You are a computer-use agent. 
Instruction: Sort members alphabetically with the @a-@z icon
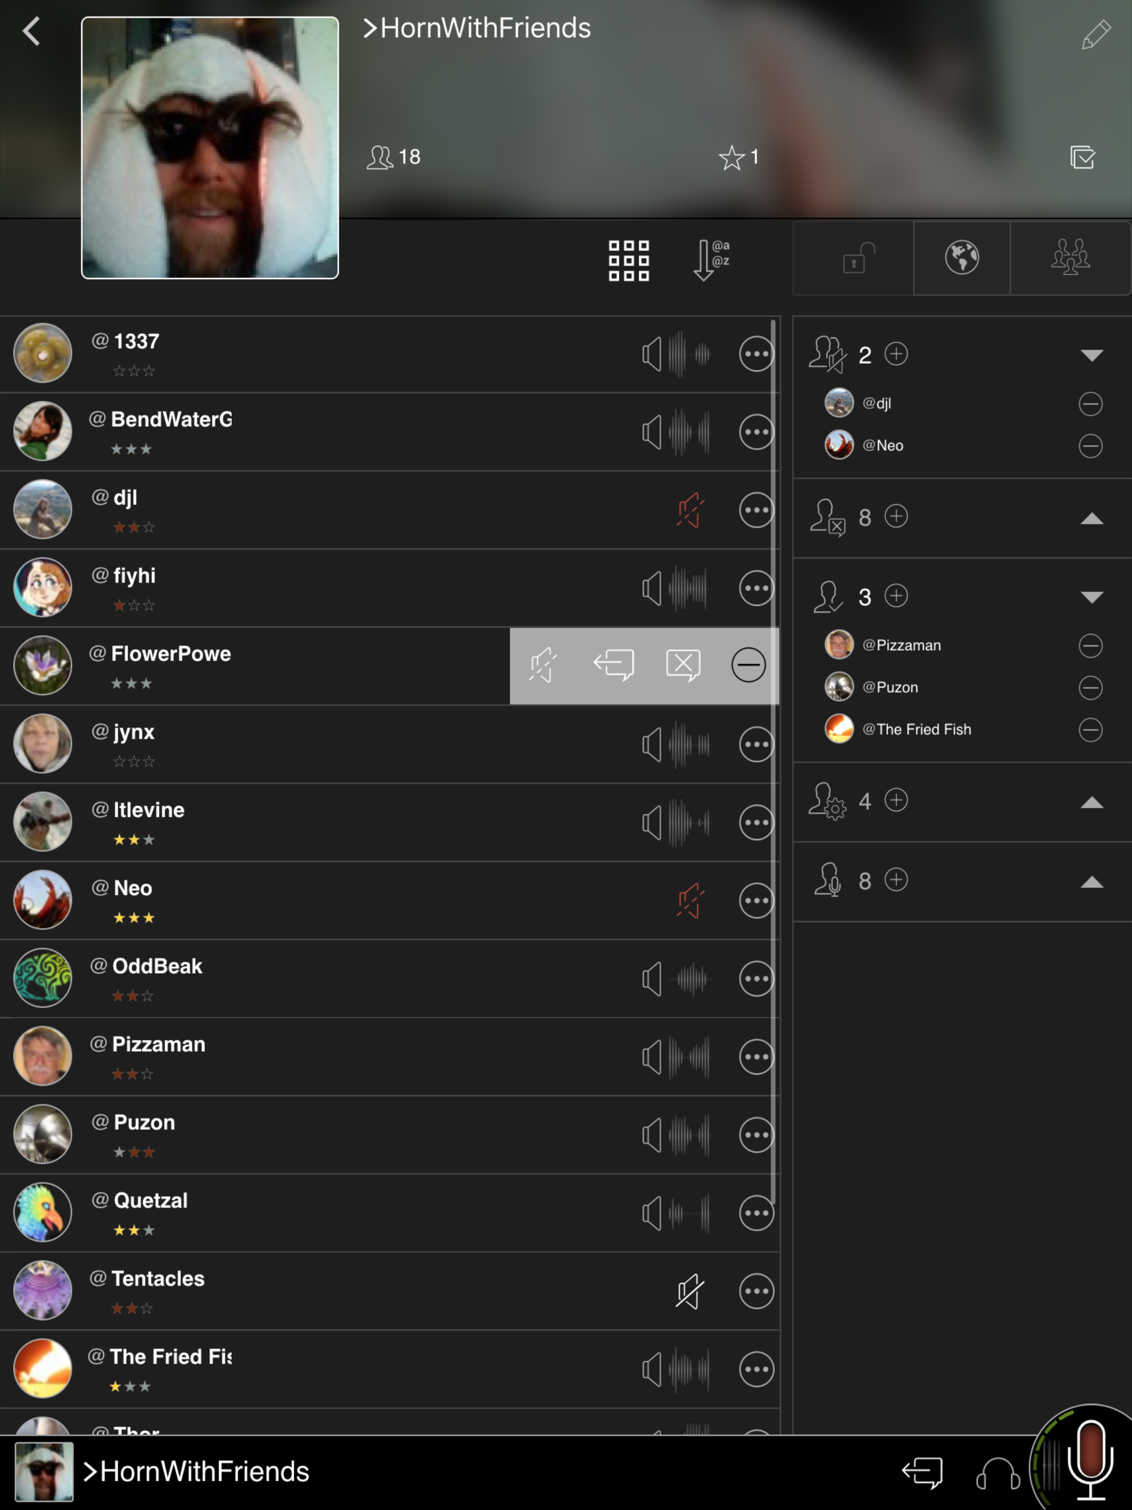pos(711,260)
